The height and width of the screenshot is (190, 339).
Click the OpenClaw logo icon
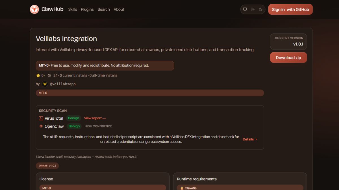tap(41, 126)
